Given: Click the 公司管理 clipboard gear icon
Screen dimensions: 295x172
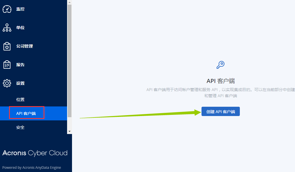Looking at the screenshot, I should click(7, 46).
